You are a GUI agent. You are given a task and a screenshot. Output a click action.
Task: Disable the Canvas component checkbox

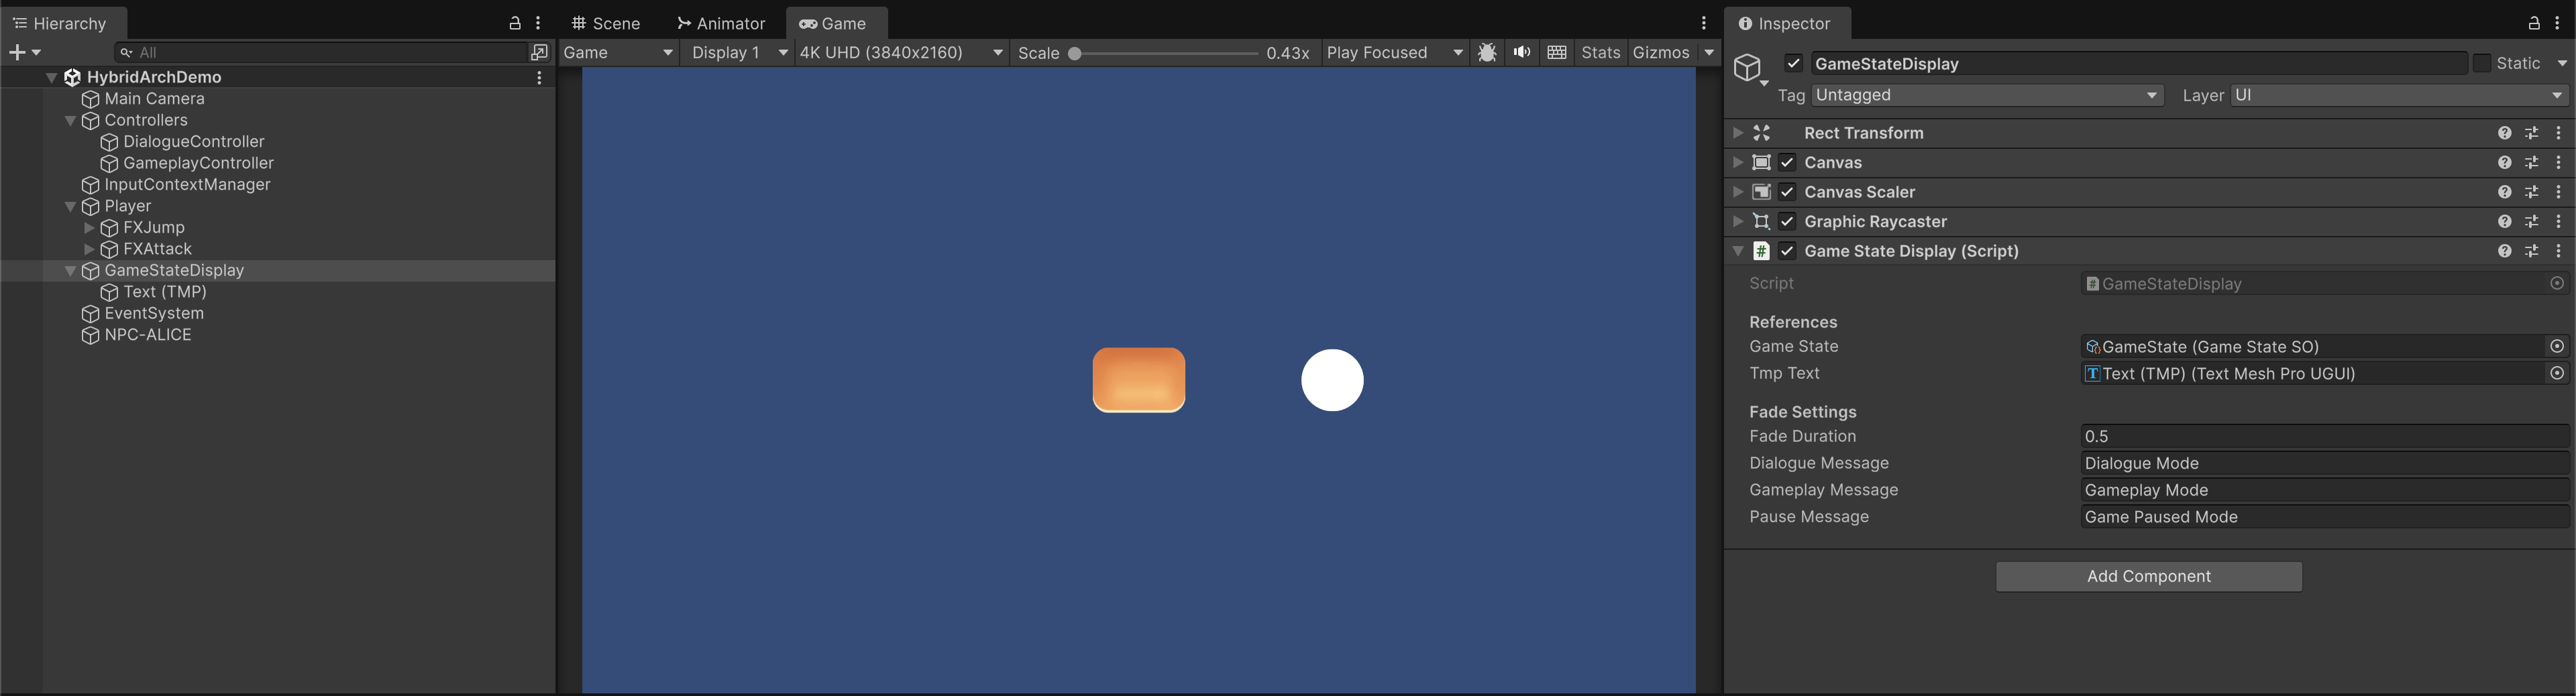click(1787, 162)
